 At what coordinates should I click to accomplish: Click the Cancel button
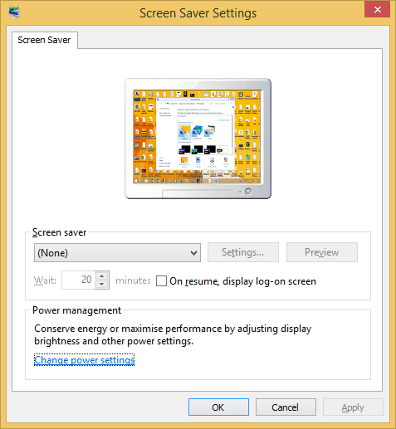[286, 407]
